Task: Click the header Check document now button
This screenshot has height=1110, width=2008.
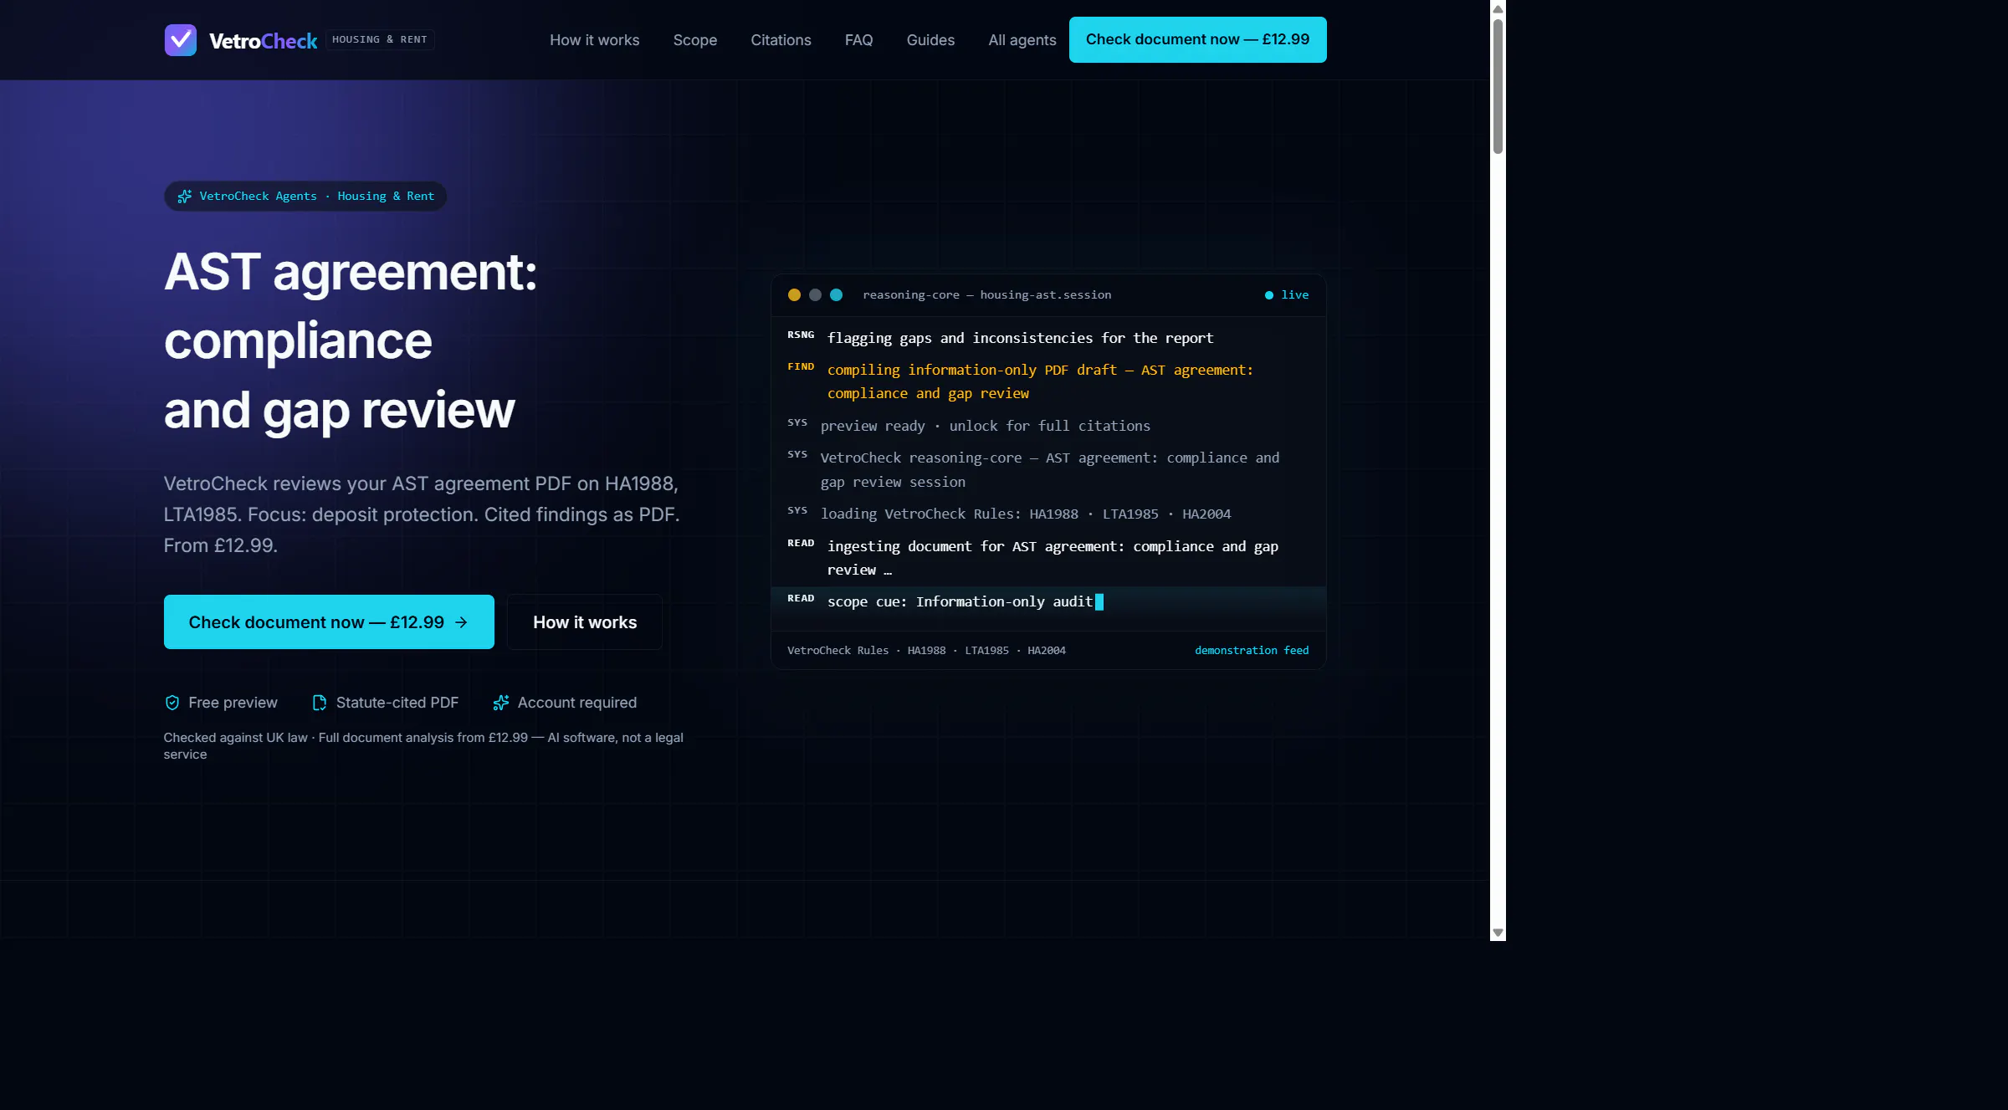Action: pos(1198,39)
